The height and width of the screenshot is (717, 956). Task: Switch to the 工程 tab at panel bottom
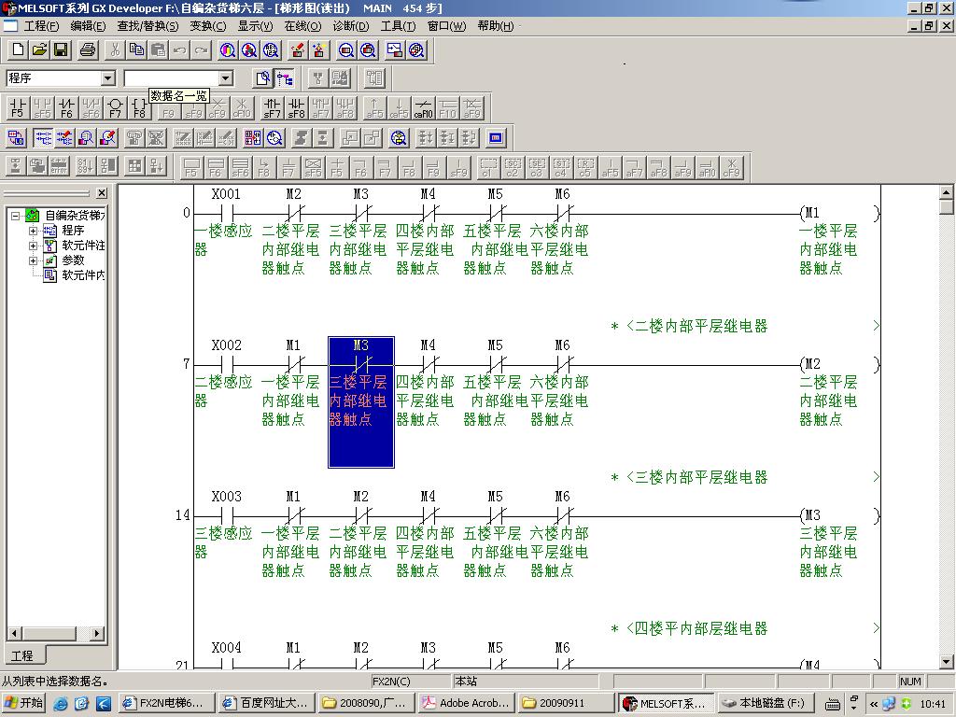pyautogui.click(x=21, y=655)
